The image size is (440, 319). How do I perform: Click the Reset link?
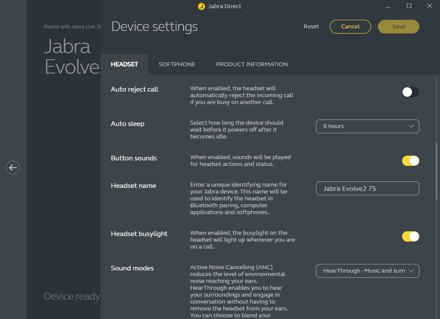coord(311,27)
